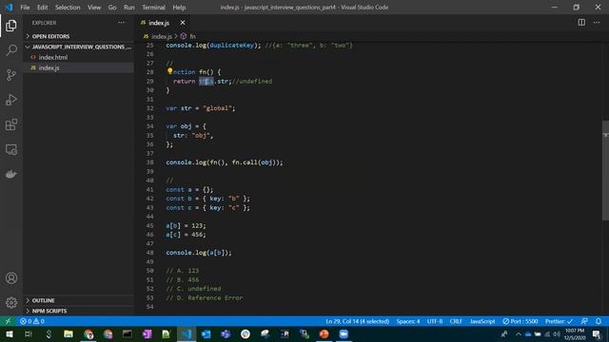
Task: Open Task View on the taskbar
Action: pyautogui.click(x=29, y=333)
